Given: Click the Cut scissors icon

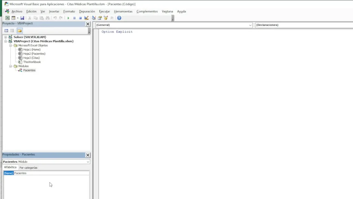Looking at the screenshot, I should (x=30, y=18).
